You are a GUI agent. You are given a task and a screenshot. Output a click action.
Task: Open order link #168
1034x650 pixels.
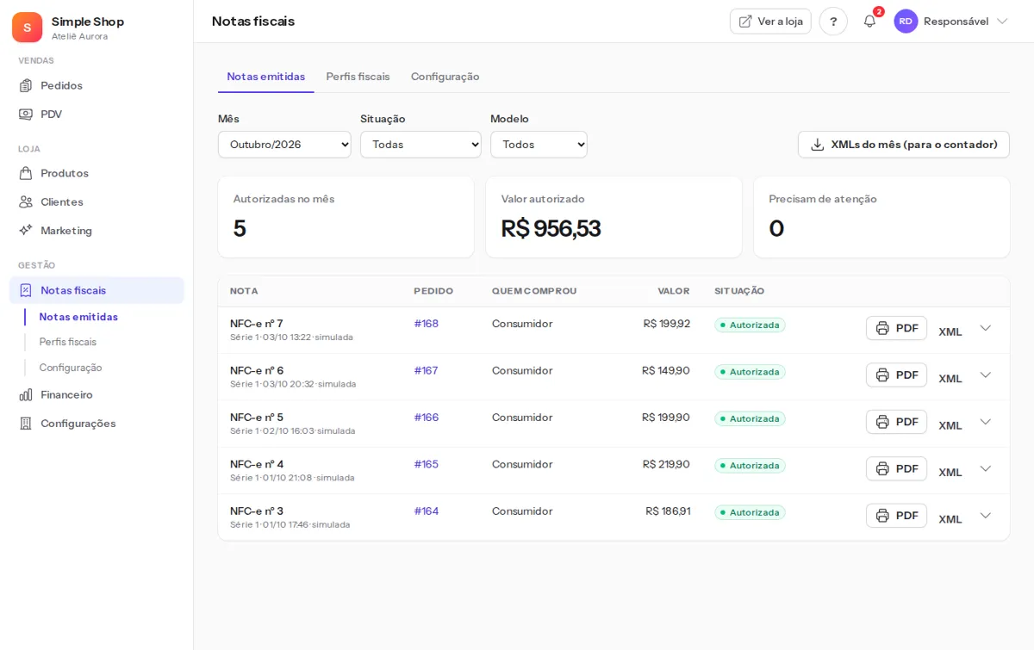pyautogui.click(x=426, y=324)
